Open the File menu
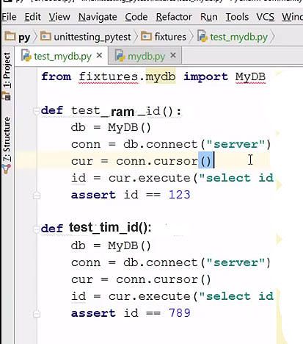 tap(9, 17)
